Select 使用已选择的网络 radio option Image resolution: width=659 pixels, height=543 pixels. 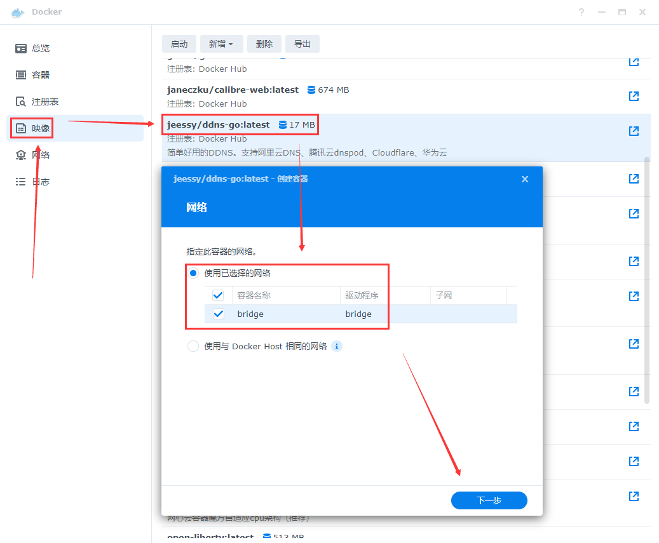click(x=193, y=273)
